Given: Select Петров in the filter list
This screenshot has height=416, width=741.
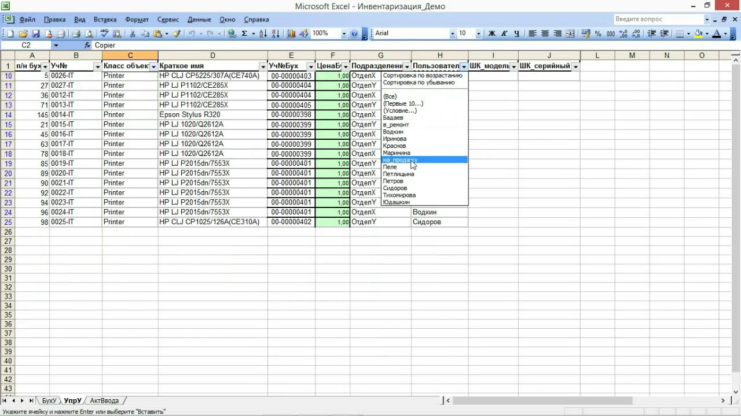Looking at the screenshot, I should [x=393, y=181].
